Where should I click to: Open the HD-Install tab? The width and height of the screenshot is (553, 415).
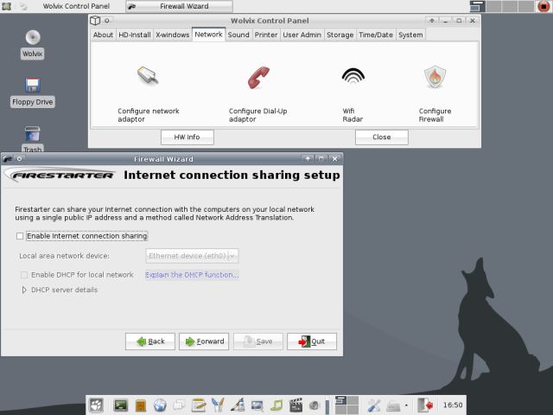pos(134,35)
